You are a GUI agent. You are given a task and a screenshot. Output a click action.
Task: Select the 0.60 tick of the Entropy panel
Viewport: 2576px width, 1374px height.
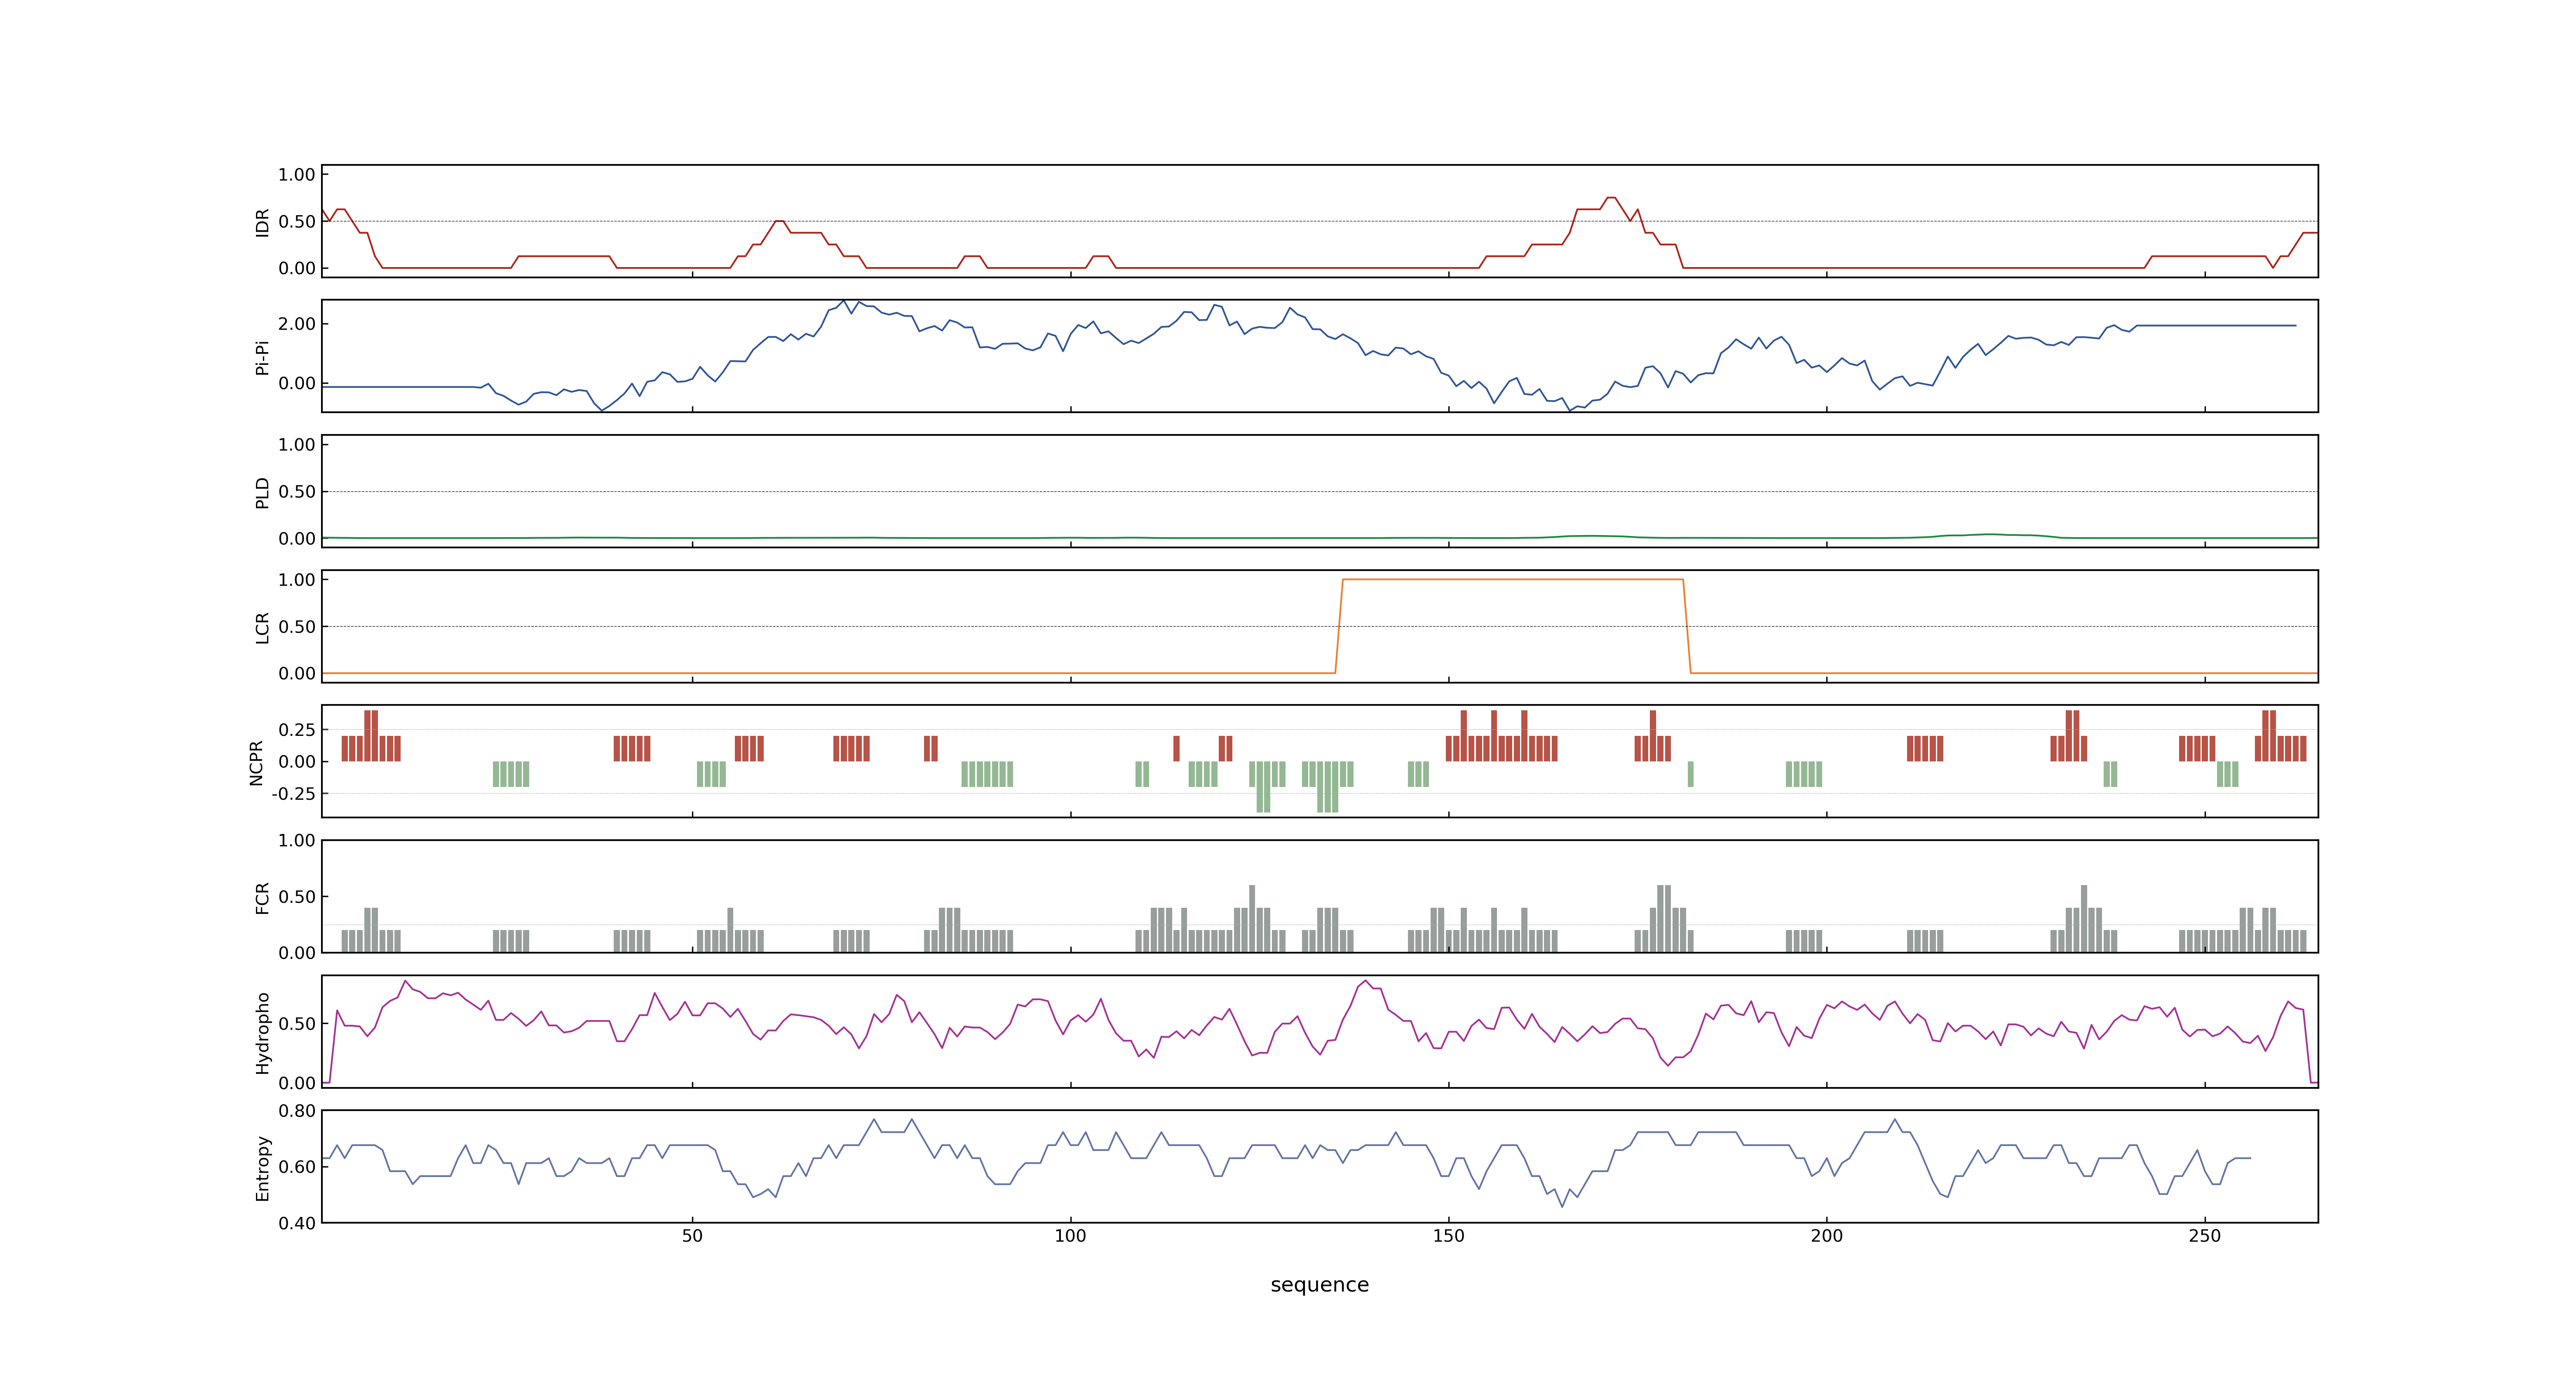[297, 1167]
